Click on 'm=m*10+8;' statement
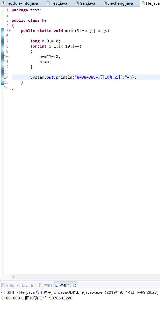This screenshot has height=309, width=160. tap(50, 57)
